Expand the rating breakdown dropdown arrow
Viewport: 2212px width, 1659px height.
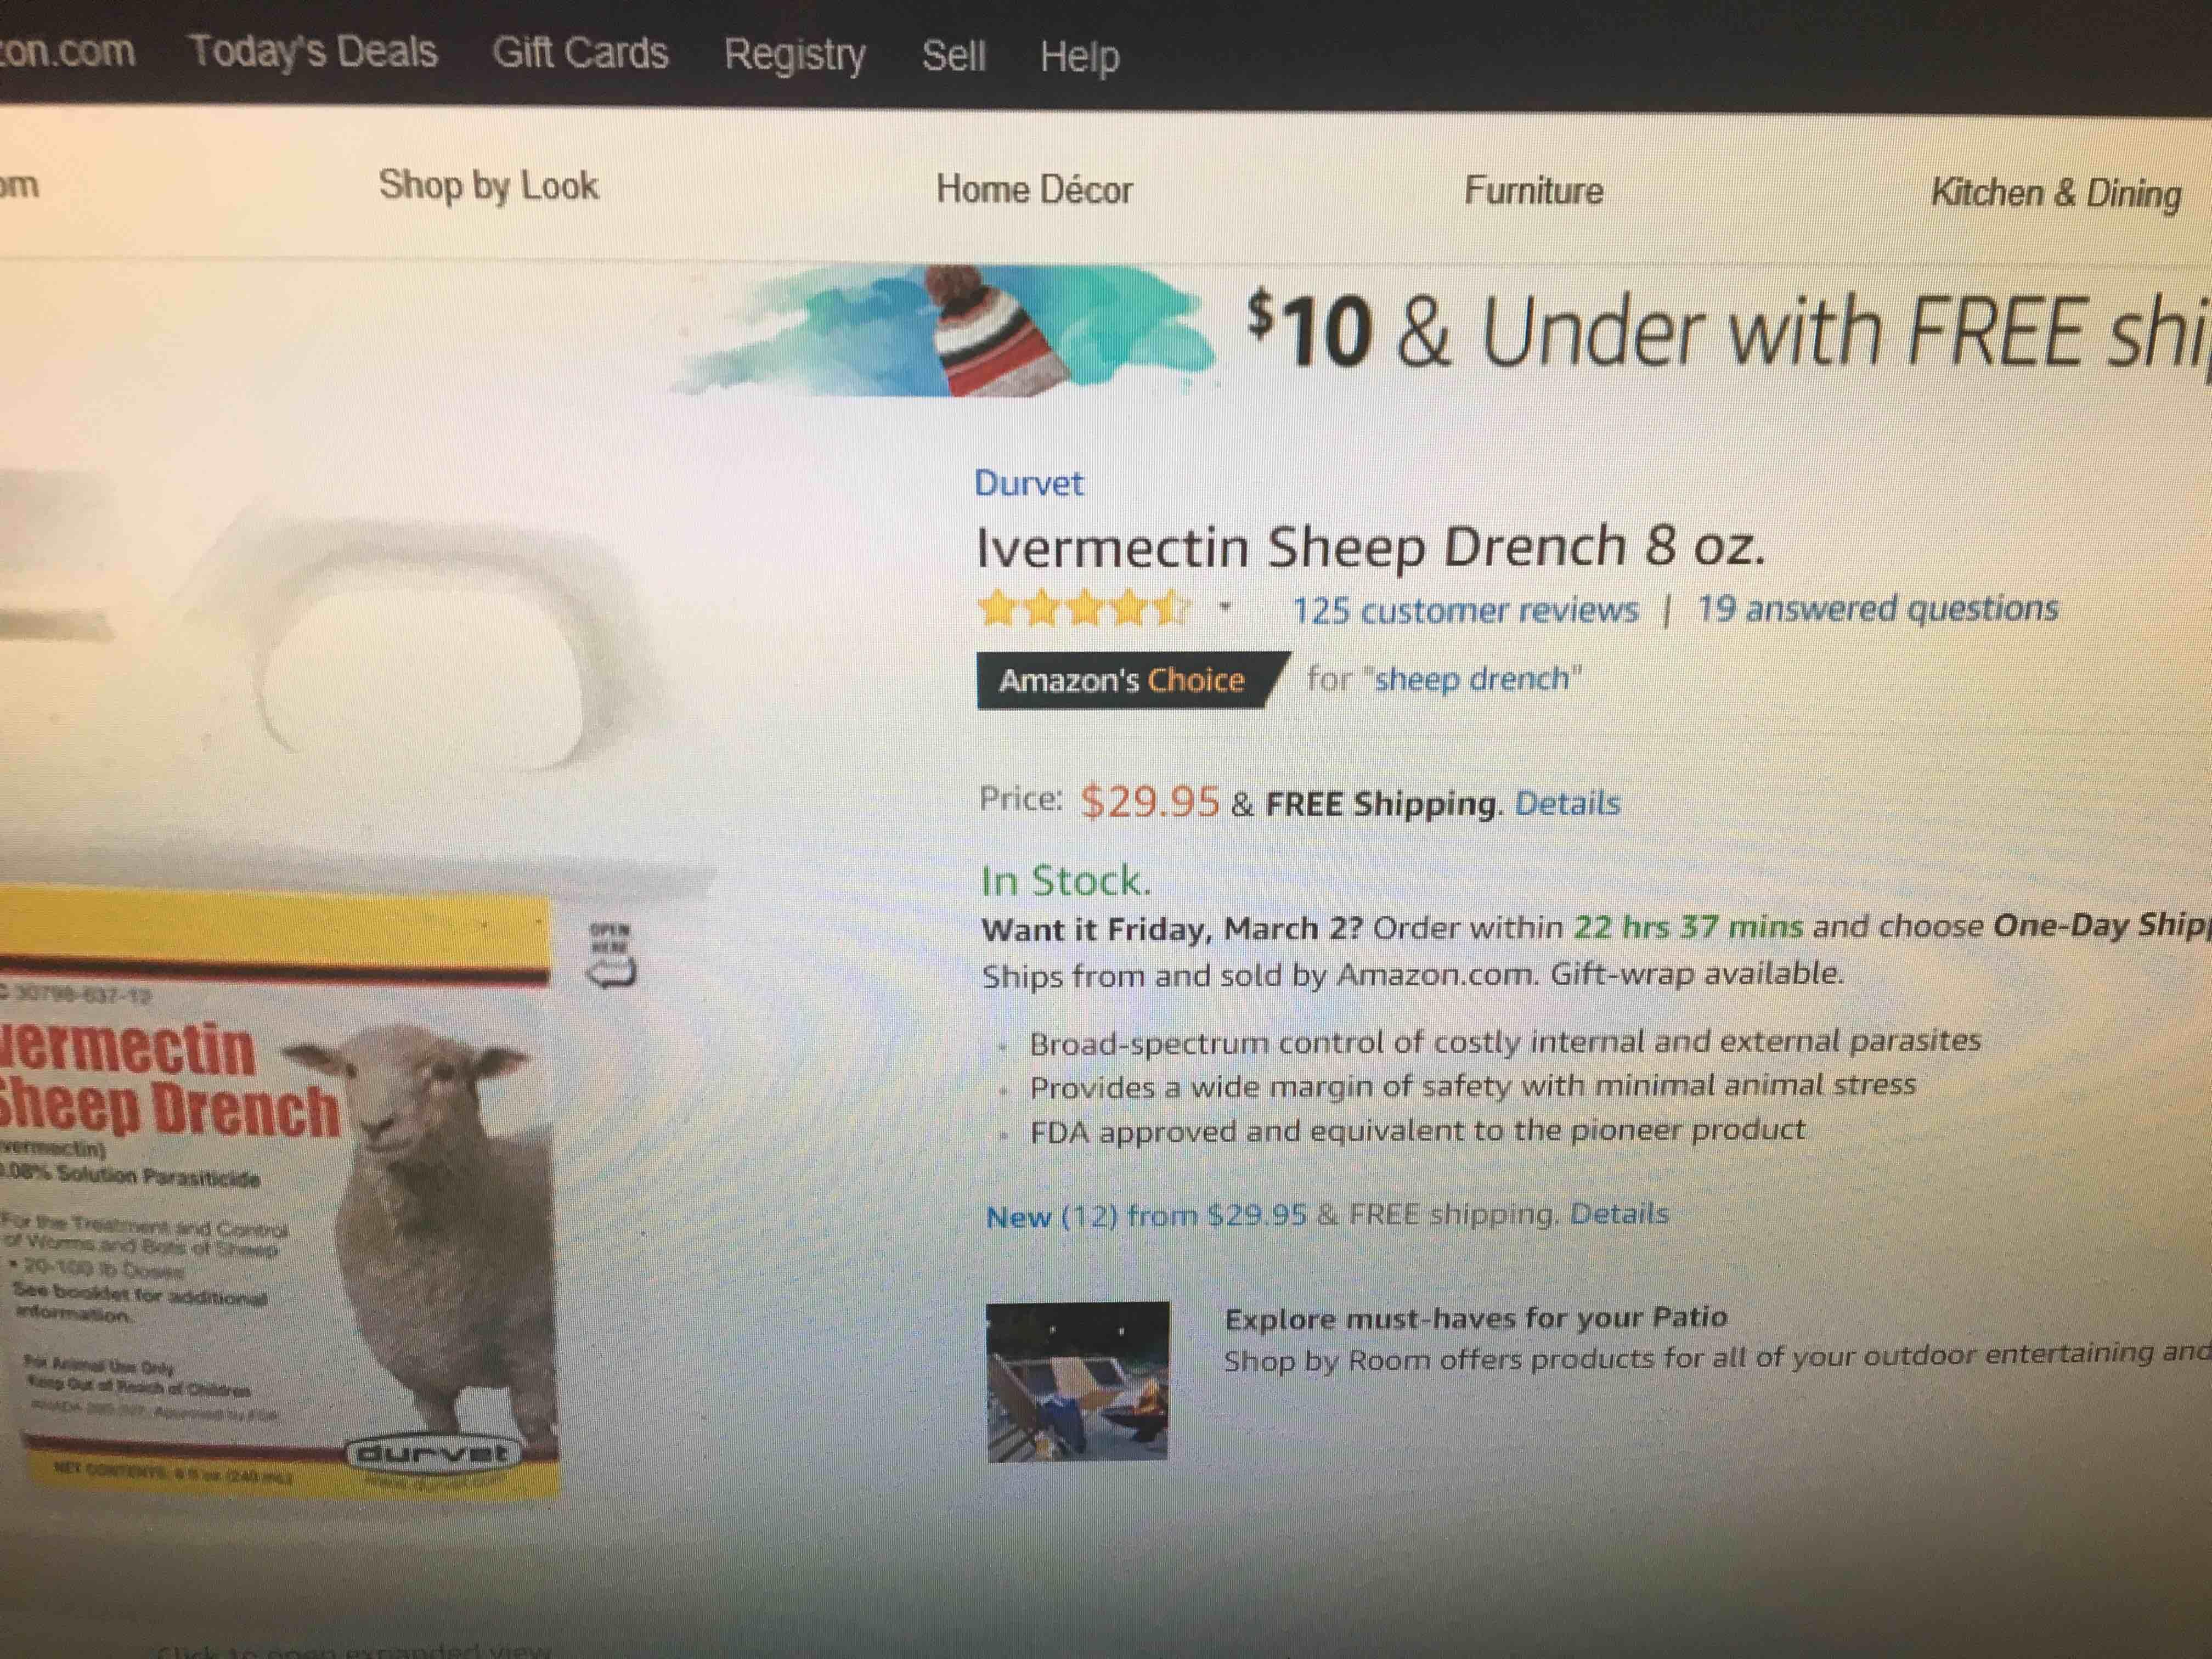tap(1225, 607)
